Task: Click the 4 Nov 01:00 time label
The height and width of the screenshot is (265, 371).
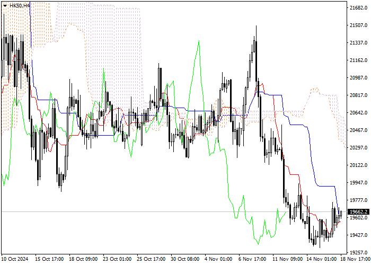Action: point(218,259)
